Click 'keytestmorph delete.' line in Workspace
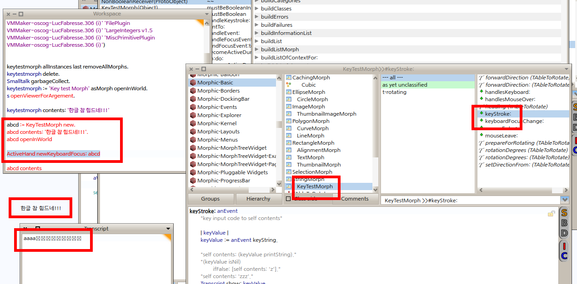Image resolution: width=577 pixels, height=284 pixels. tap(33, 74)
